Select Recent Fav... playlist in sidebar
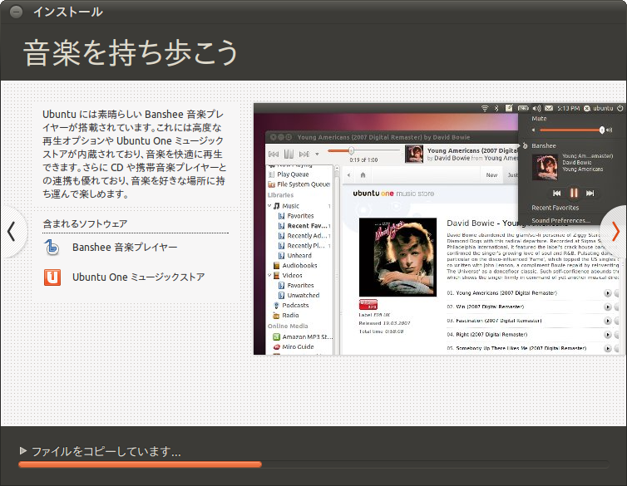Screen dimensions: 627x486 pyautogui.click(x=307, y=226)
